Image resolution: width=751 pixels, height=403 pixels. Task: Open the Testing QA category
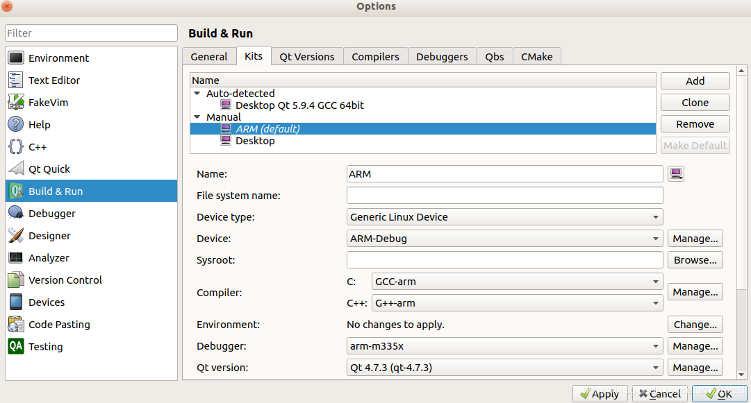coord(91,347)
